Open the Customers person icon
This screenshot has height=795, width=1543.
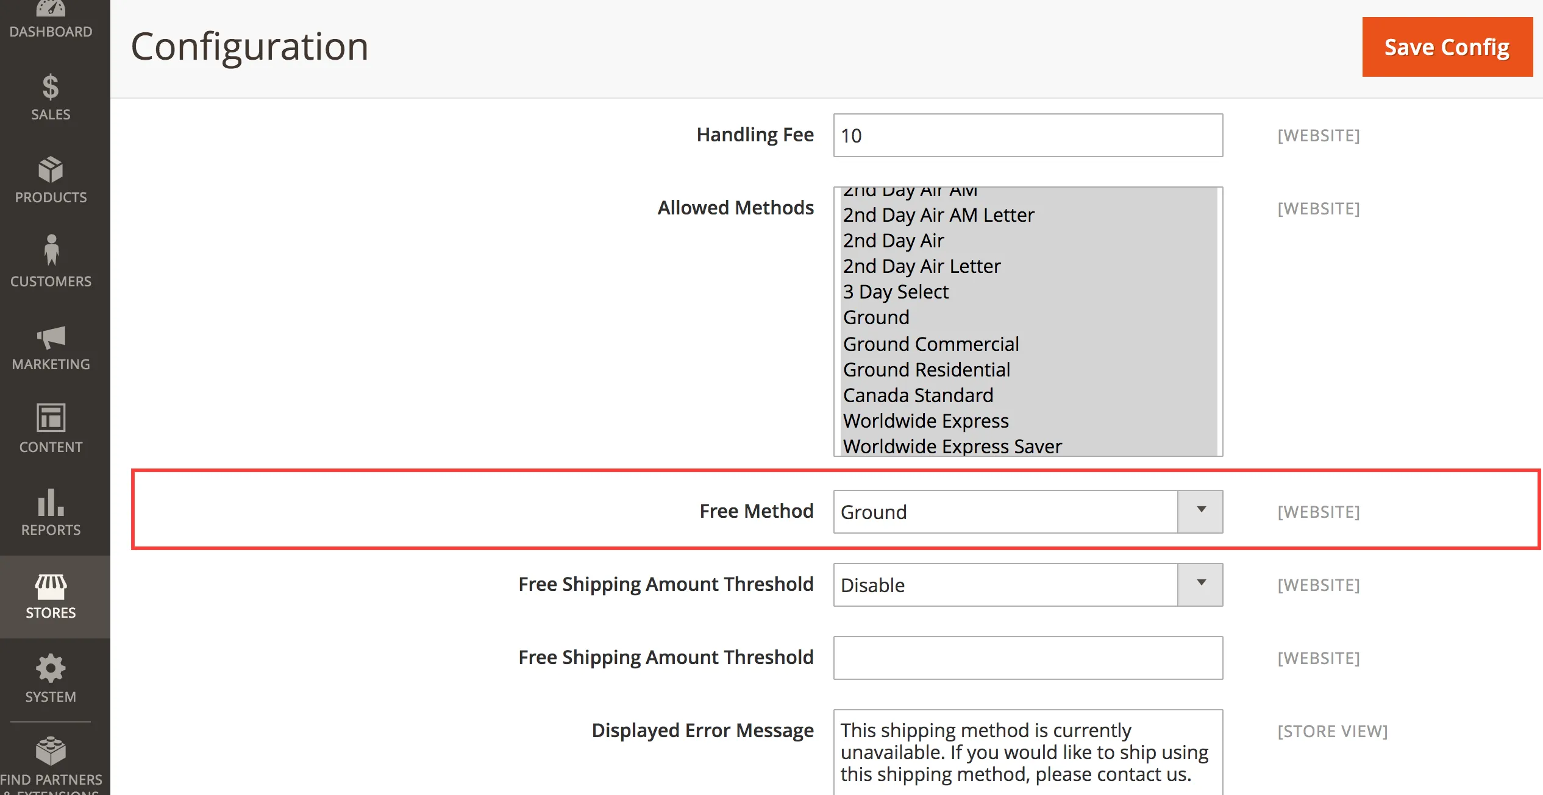pyautogui.click(x=51, y=250)
